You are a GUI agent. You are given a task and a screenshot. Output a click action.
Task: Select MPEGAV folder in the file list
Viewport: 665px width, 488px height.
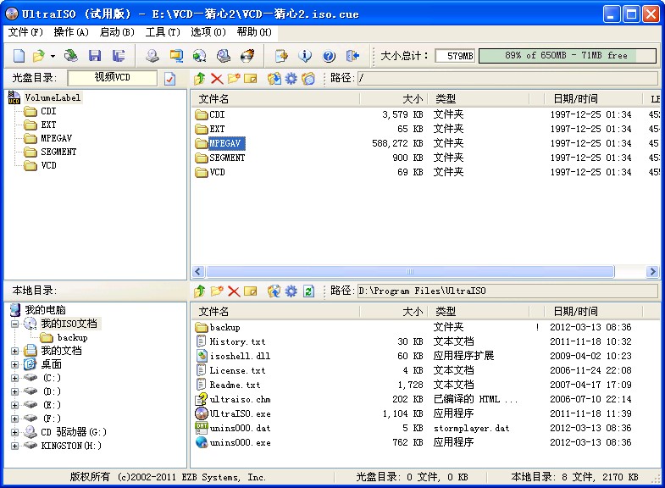(x=226, y=144)
